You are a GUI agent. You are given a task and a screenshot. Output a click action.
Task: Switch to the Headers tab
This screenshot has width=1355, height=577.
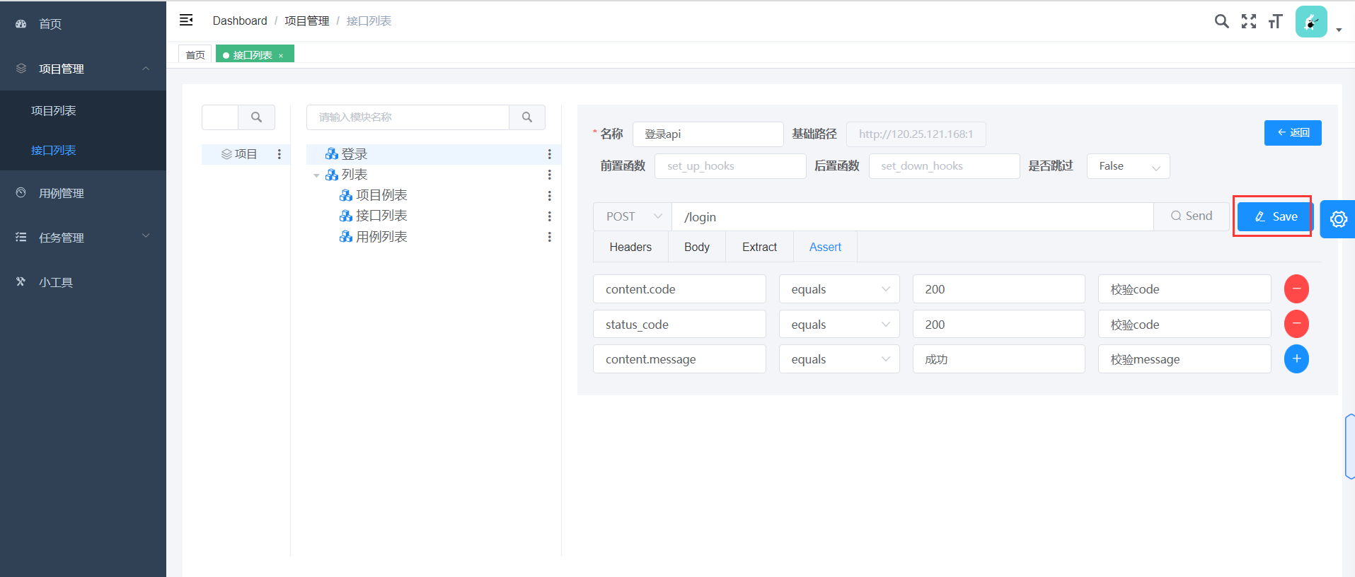630,247
